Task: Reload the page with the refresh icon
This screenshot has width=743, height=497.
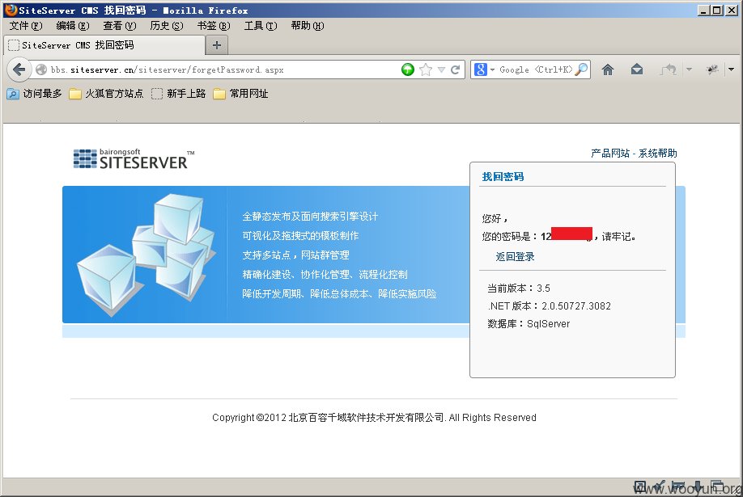Action: (x=456, y=69)
